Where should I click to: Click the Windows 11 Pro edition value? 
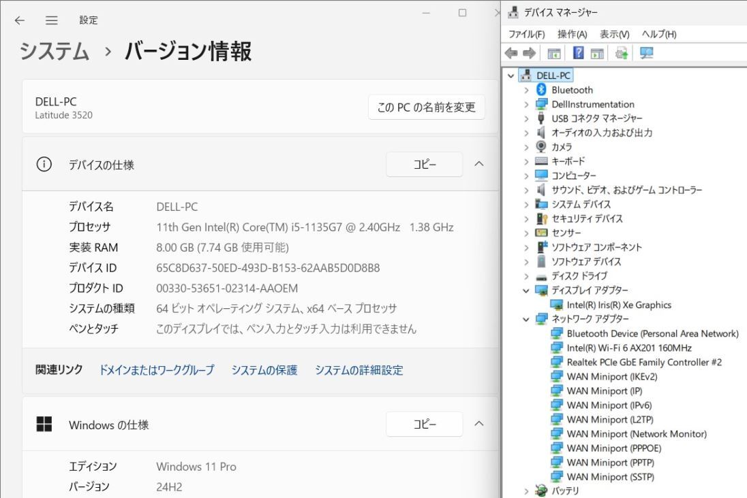[196, 467]
